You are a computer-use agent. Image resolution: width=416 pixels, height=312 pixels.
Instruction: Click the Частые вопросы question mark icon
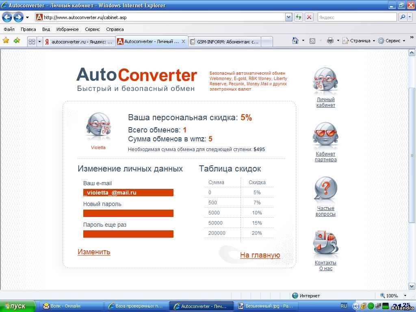click(325, 190)
